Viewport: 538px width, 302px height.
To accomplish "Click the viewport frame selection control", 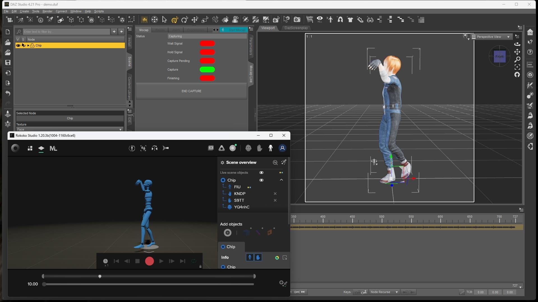I will coord(517,67).
